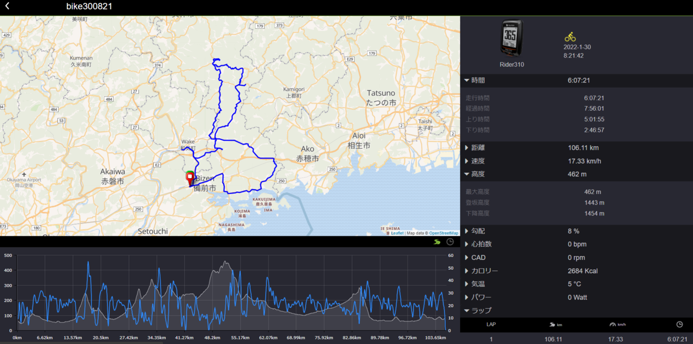
Task: Open the Leaflet attribution link
Action: point(397,233)
